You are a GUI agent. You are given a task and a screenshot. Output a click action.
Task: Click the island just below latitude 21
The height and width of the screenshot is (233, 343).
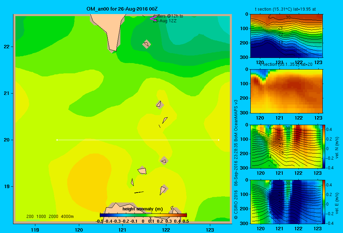coord(160,105)
